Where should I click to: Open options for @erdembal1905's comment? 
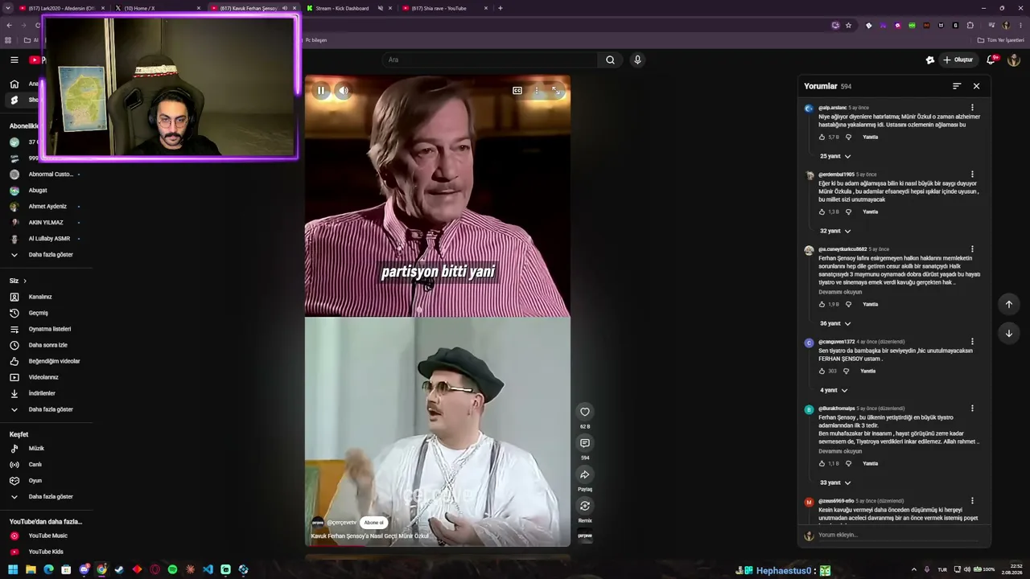[x=972, y=175]
